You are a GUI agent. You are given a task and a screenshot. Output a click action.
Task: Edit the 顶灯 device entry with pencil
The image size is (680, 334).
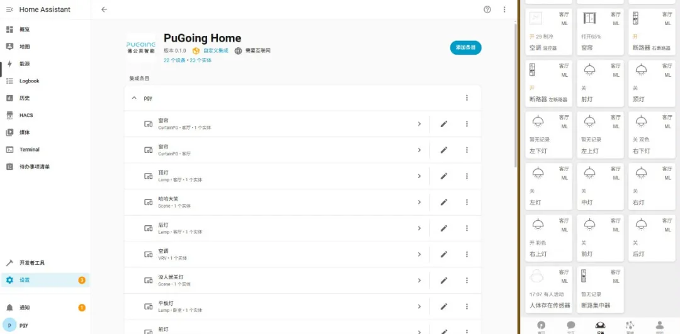(444, 176)
